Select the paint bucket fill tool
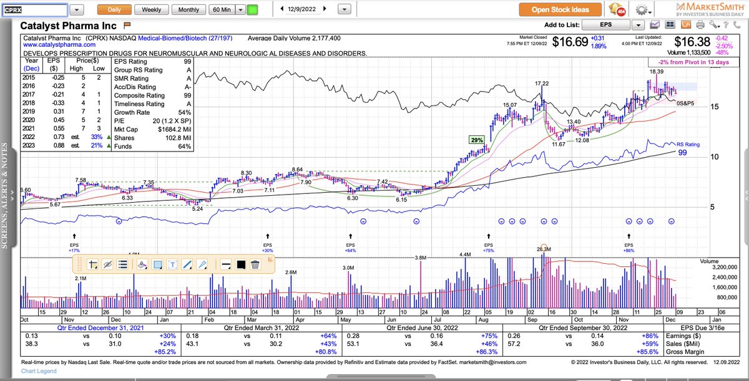This screenshot has height=381, width=749. [142, 264]
